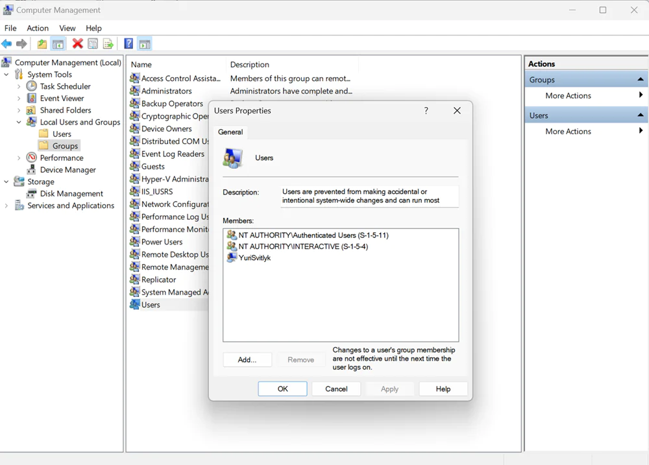Screen dimensions: 649x465
Task: Expand Services and Applications tree node
Action: pos(6,206)
